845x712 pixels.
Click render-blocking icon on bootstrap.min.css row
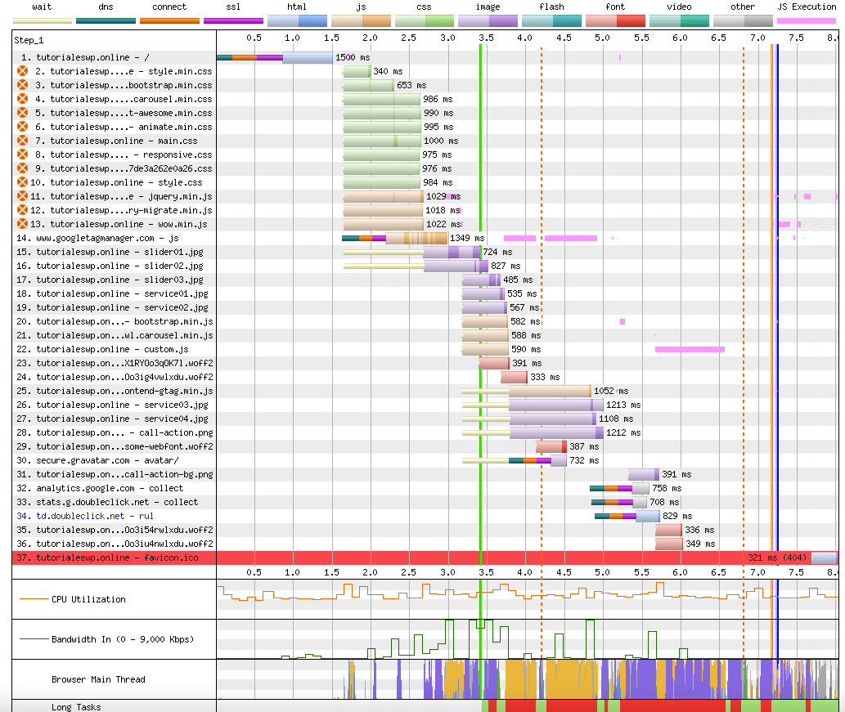pyautogui.click(x=23, y=86)
